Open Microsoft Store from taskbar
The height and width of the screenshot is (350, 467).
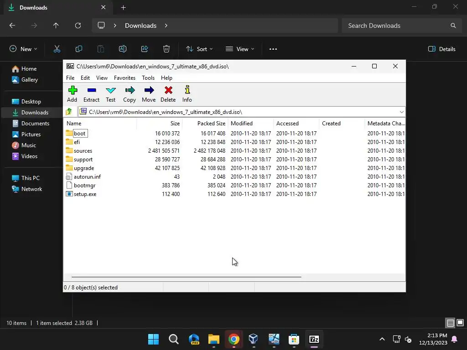[x=294, y=339]
